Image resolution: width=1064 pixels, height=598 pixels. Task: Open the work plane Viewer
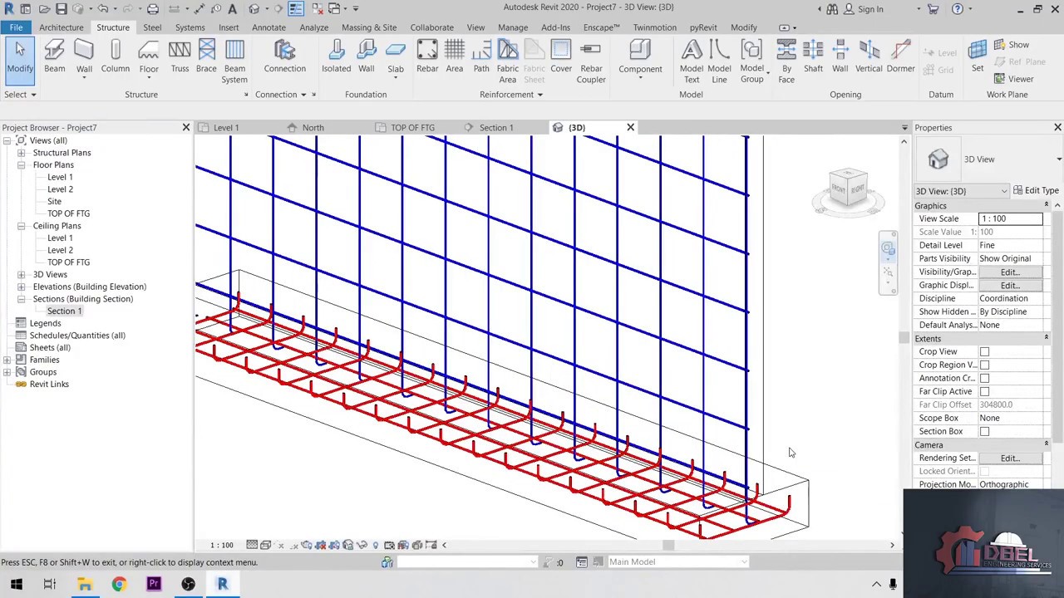click(x=1013, y=79)
